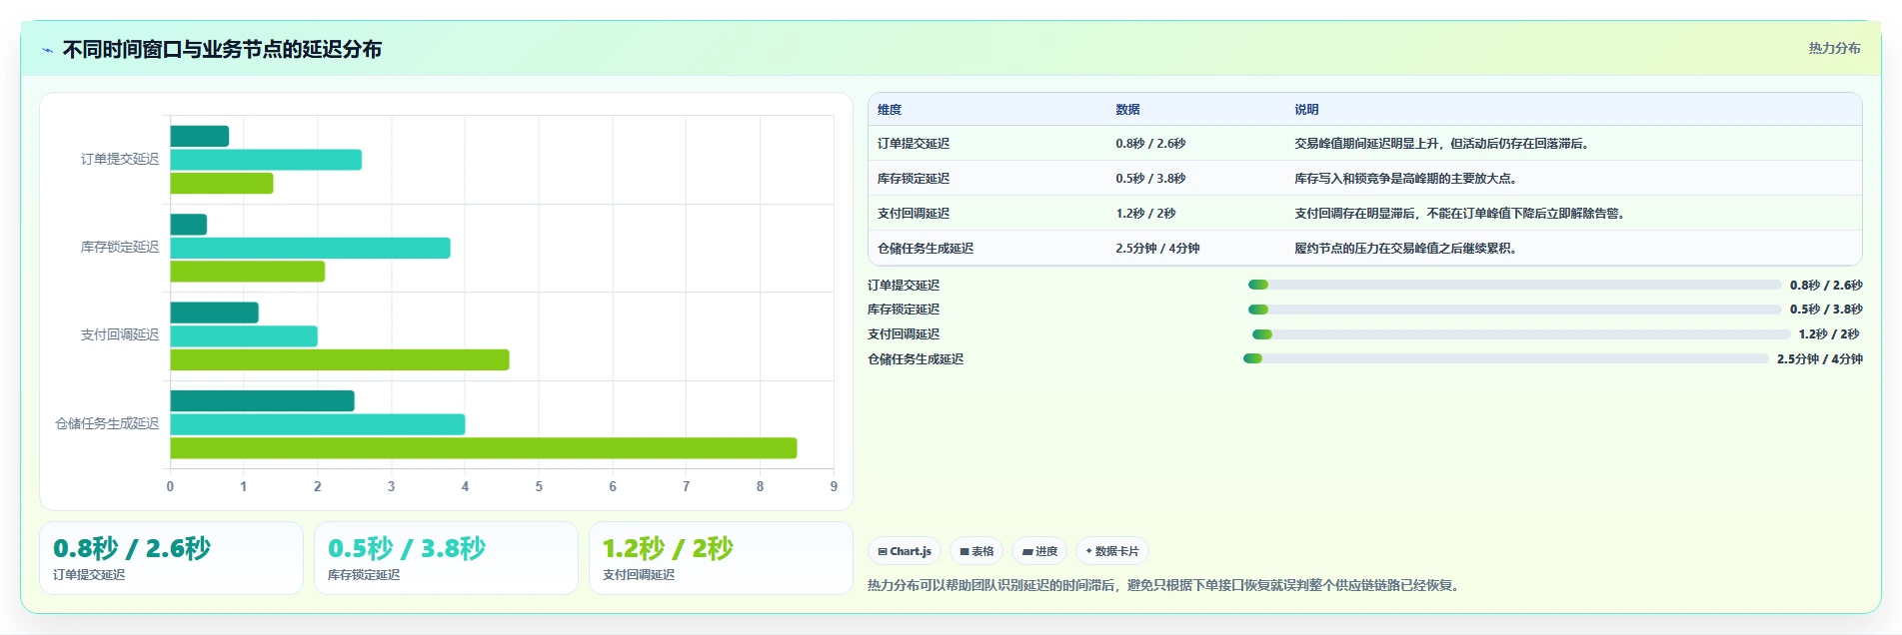Open the 0.5秒 / 3.8秒 库存锁定延迟 card
The width and height of the screenshot is (1902, 635).
click(x=446, y=558)
